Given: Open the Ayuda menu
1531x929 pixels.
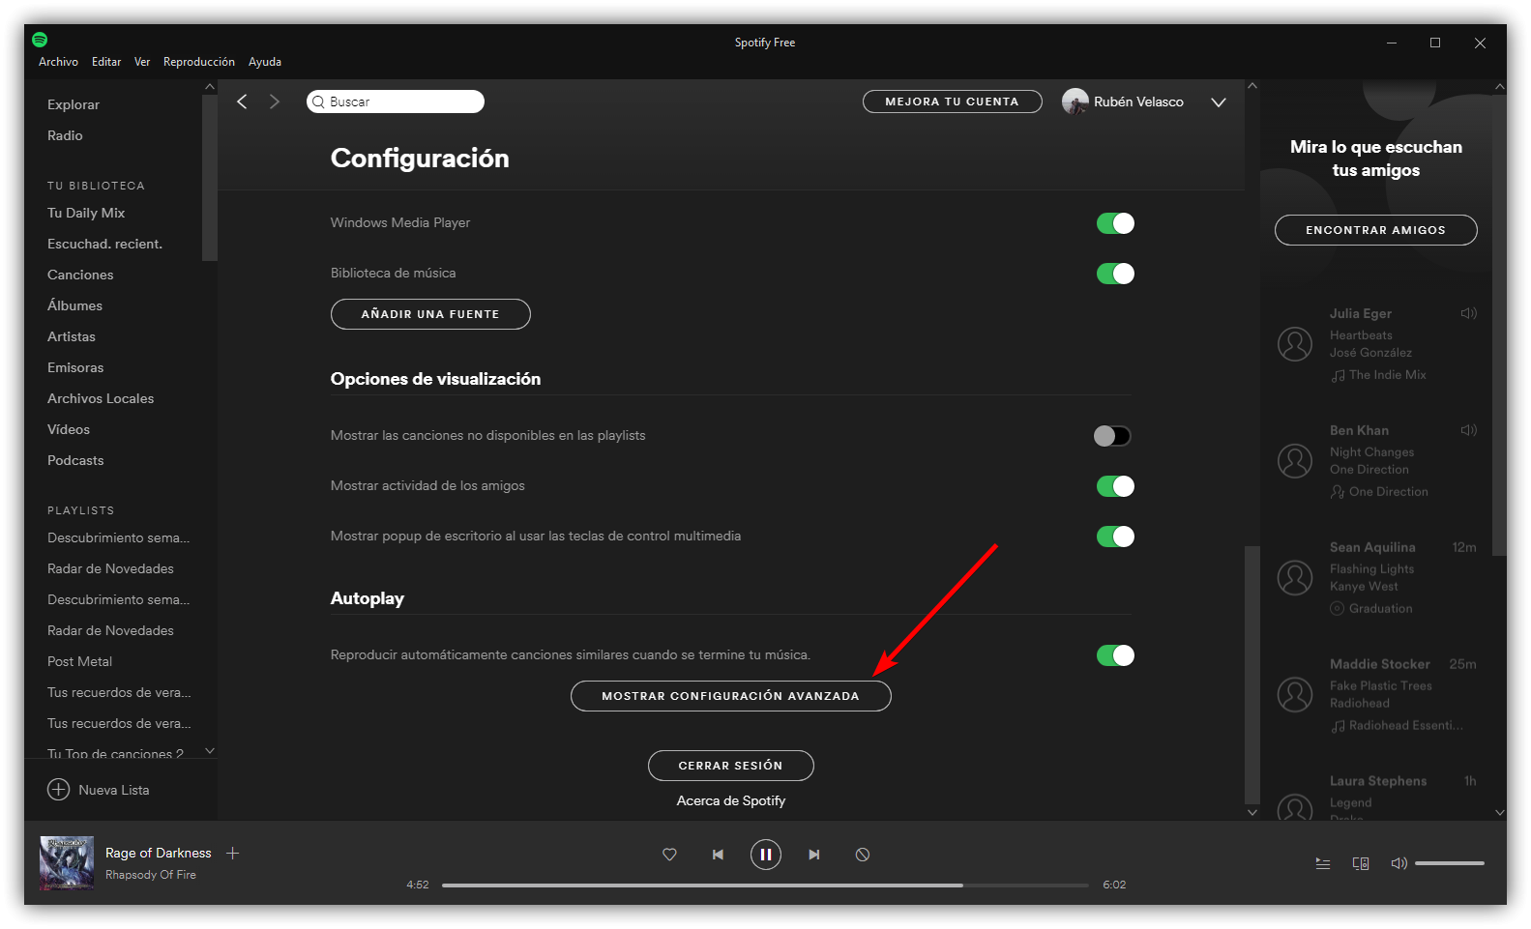Looking at the screenshot, I should click(x=265, y=62).
